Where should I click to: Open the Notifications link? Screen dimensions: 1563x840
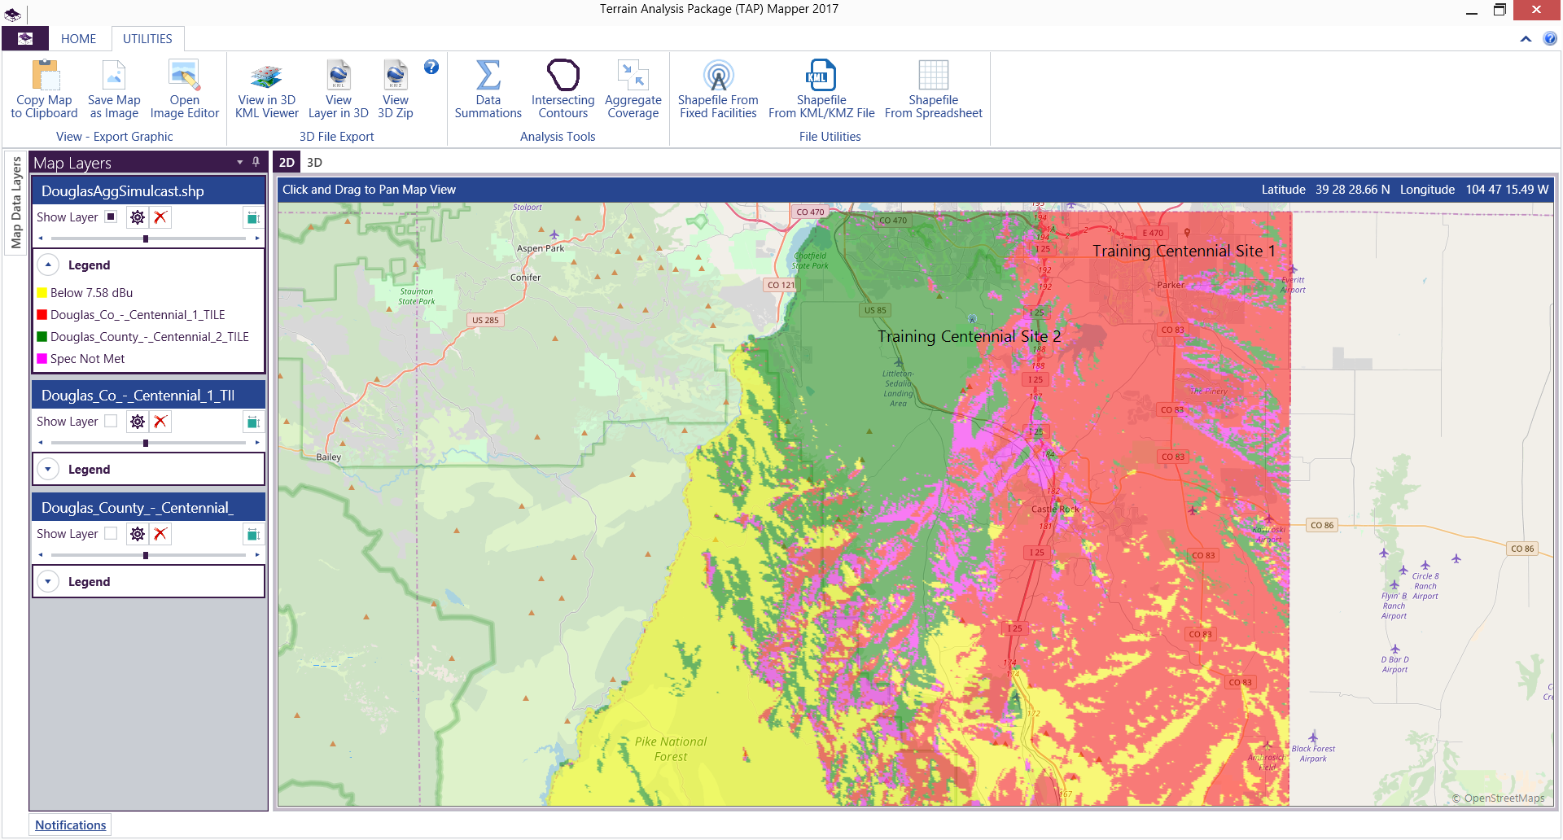click(71, 825)
